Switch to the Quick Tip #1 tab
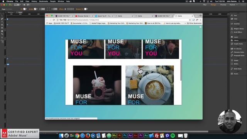This screenshot has width=247, height=139. point(104,16)
